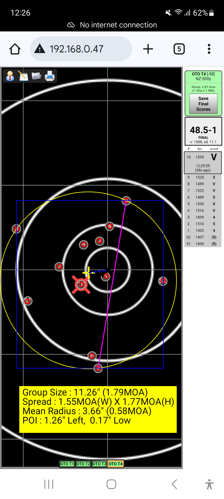Select shot marker 8 on target
The width and height of the screenshot is (224, 499).
(83, 245)
